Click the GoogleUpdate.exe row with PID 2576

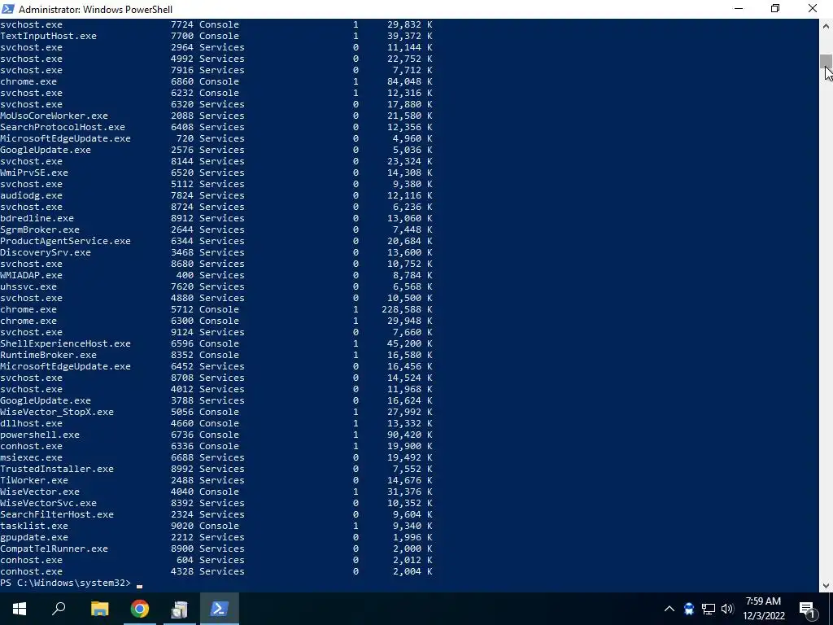click(x=216, y=150)
